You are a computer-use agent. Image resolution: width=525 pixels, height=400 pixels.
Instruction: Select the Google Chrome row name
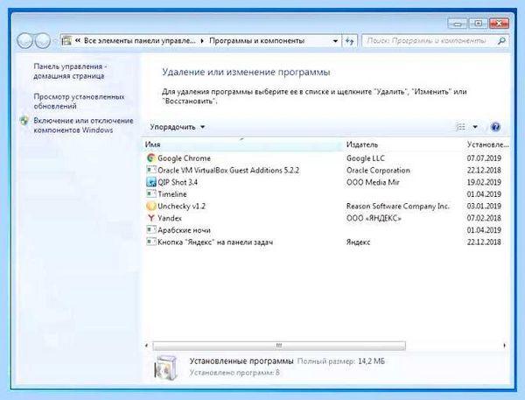tap(184, 158)
